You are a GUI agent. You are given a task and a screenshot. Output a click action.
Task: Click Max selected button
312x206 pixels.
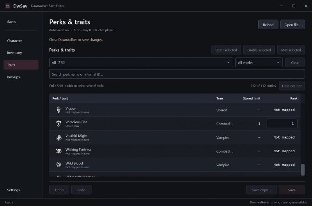(291, 50)
